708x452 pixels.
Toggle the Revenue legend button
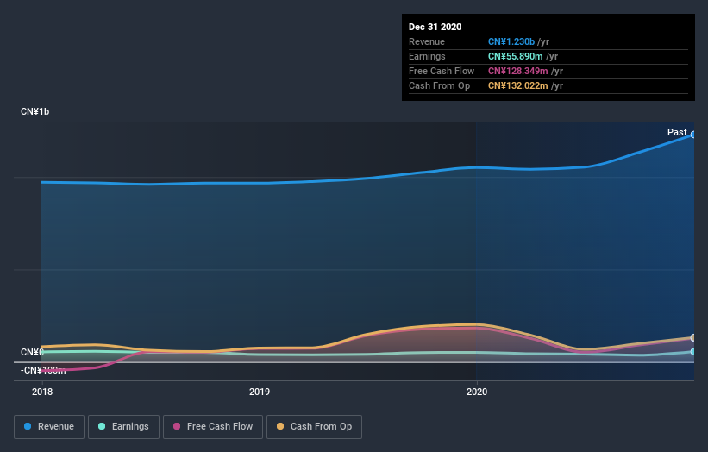(49, 427)
